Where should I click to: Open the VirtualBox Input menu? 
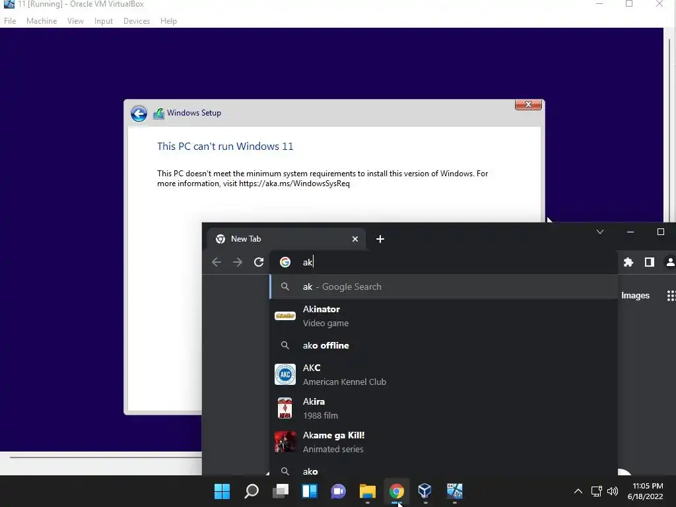tap(104, 20)
